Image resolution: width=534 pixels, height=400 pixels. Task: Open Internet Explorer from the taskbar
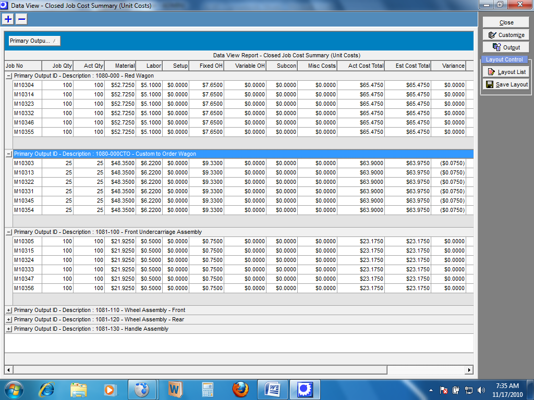(47, 389)
